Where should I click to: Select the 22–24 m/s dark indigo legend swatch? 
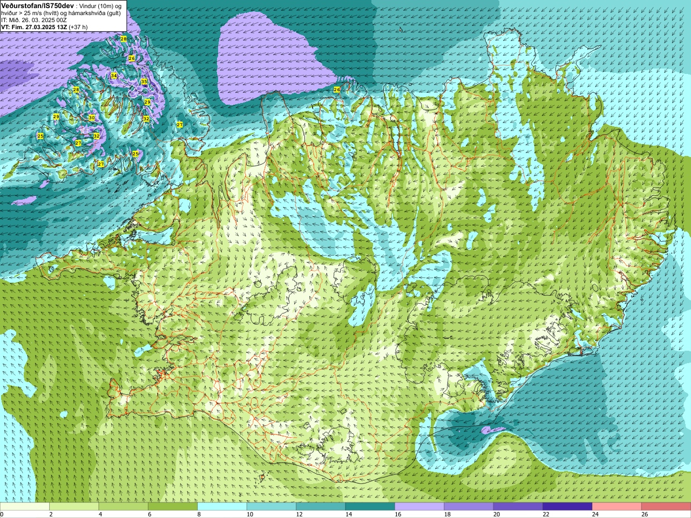pyautogui.click(x=567, y=507)
